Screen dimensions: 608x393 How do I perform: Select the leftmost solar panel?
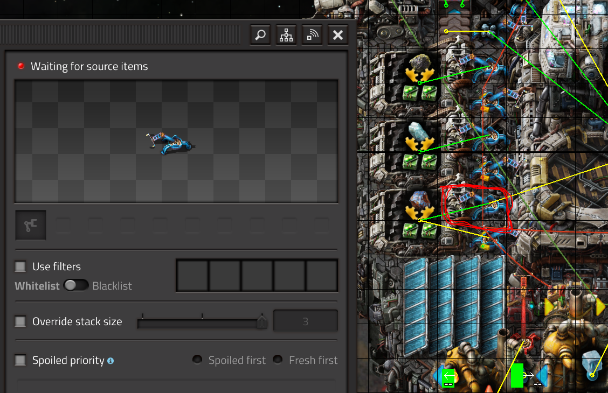416,307
